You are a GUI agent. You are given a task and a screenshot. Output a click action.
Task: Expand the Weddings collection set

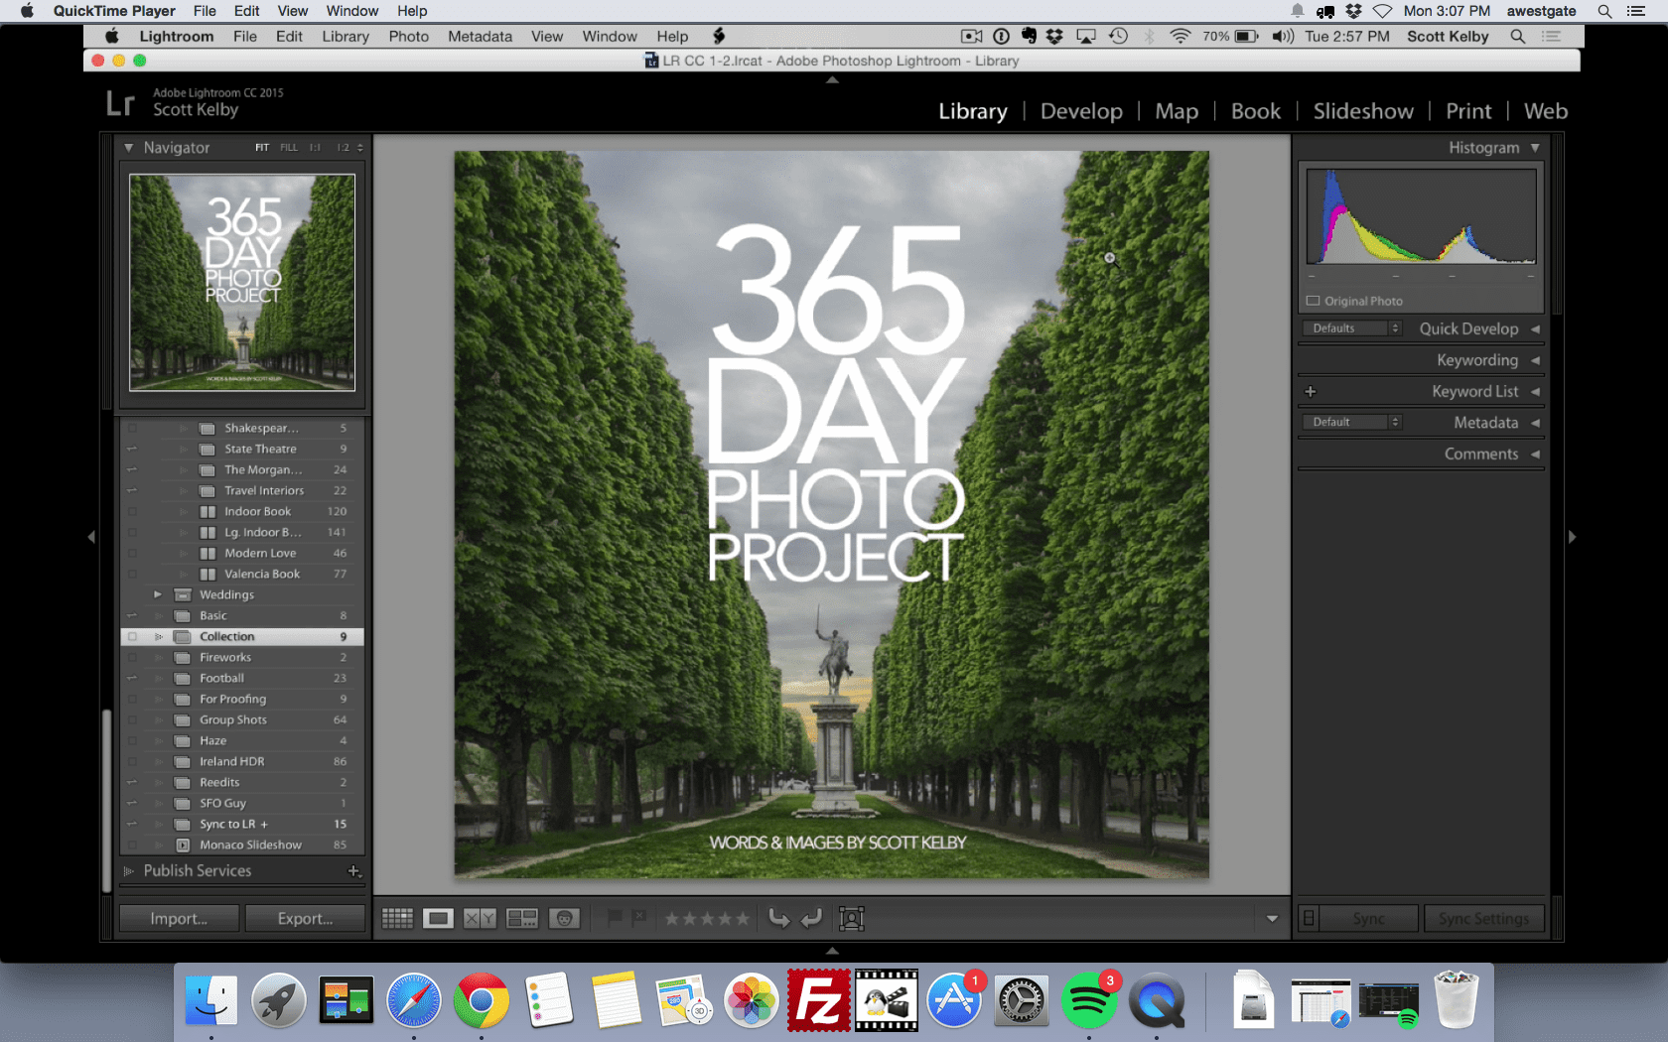(157, 594)
